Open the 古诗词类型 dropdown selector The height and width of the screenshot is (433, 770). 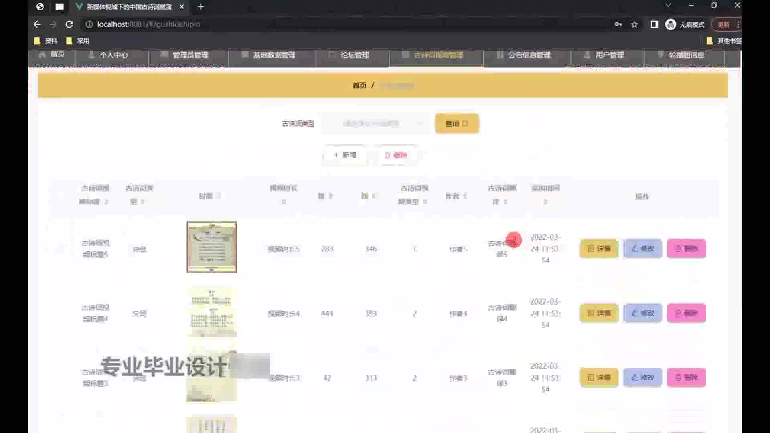pyautogui.click(x=375, y=123)
